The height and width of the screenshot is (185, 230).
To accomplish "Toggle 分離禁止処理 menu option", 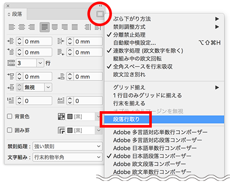I will click(164, 35).
